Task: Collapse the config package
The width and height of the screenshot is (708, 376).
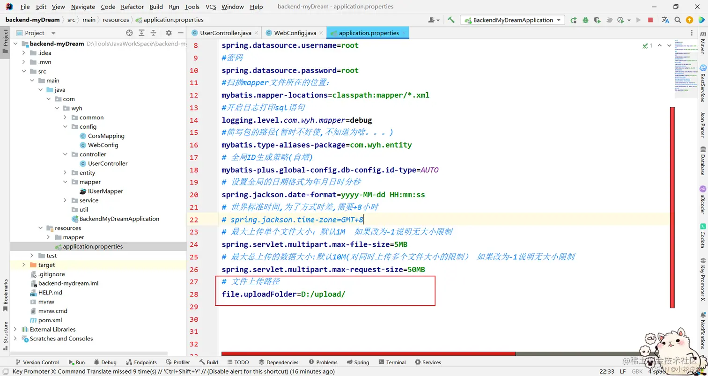Action: tap(65, 126)
